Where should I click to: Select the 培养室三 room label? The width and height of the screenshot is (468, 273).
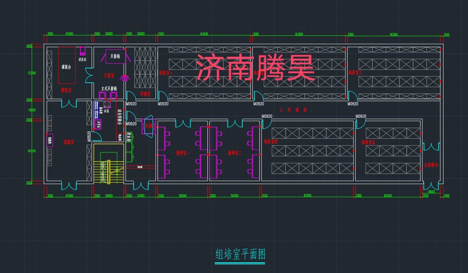(355, 72)
